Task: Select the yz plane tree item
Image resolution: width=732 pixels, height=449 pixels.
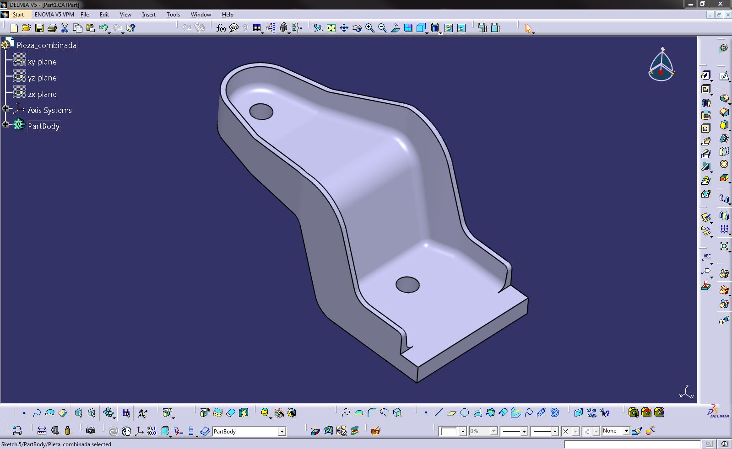Action: click(42, 78)
